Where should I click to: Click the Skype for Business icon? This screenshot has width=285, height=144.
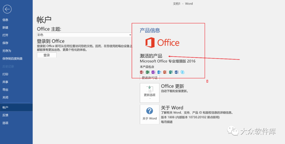183,72
